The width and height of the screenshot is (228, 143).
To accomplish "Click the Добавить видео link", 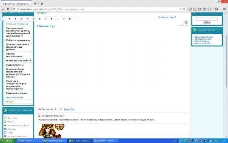I will [167, 17].
